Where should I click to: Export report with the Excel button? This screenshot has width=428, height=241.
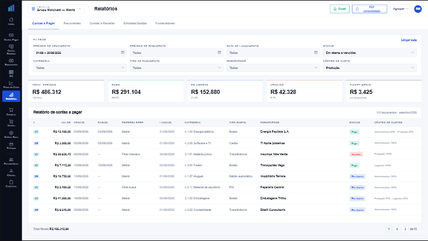(x=340, y=9)
